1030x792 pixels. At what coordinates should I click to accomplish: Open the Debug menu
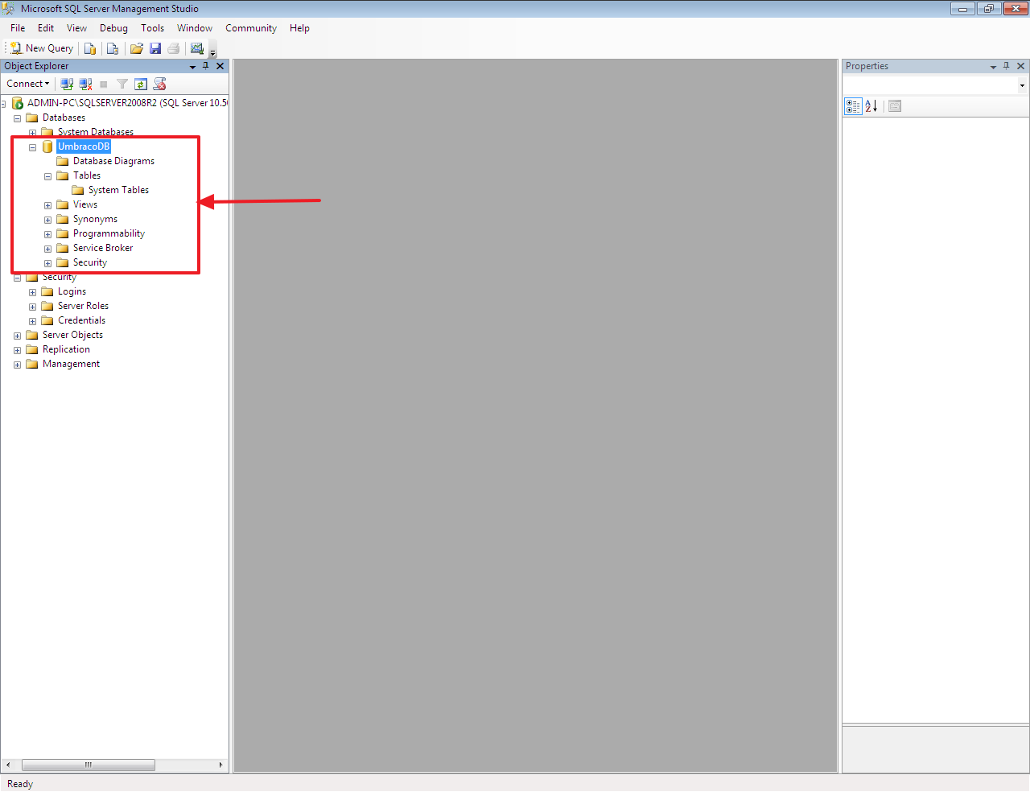pyautogui.click(x=113, y=28)
